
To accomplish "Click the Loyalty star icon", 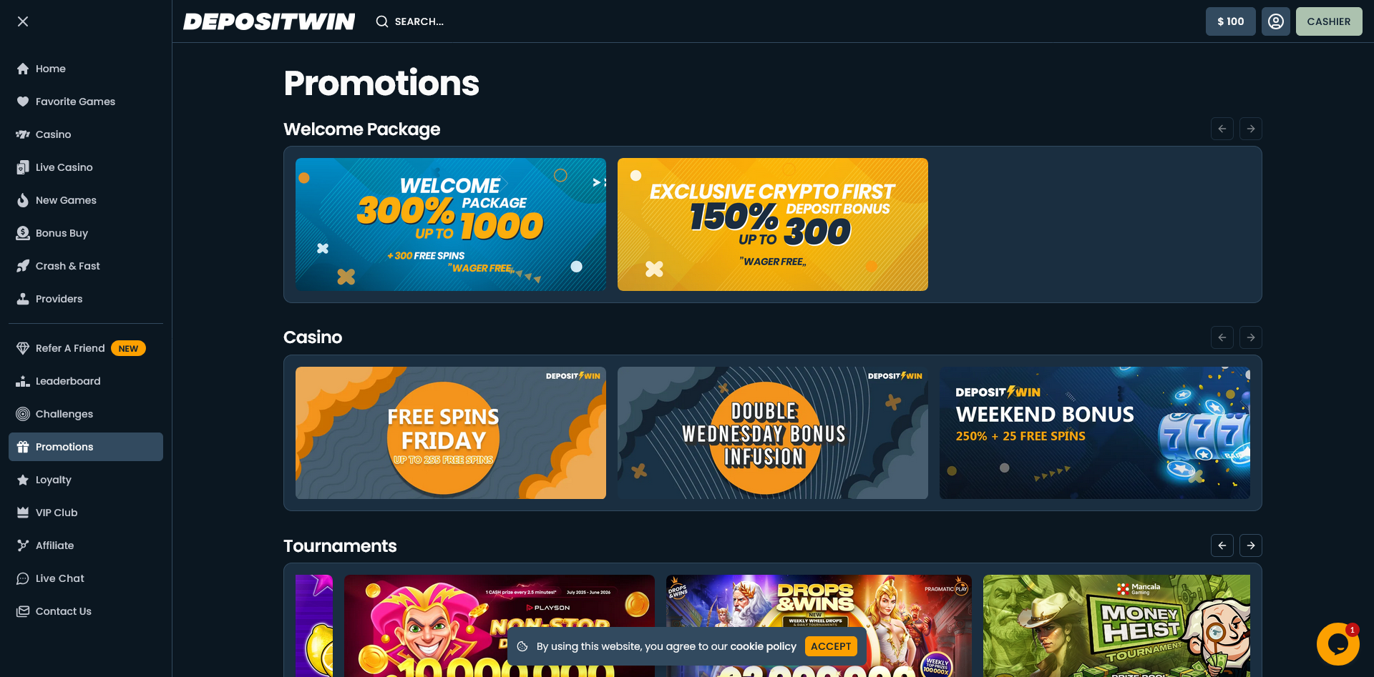I will click(23, 480).
